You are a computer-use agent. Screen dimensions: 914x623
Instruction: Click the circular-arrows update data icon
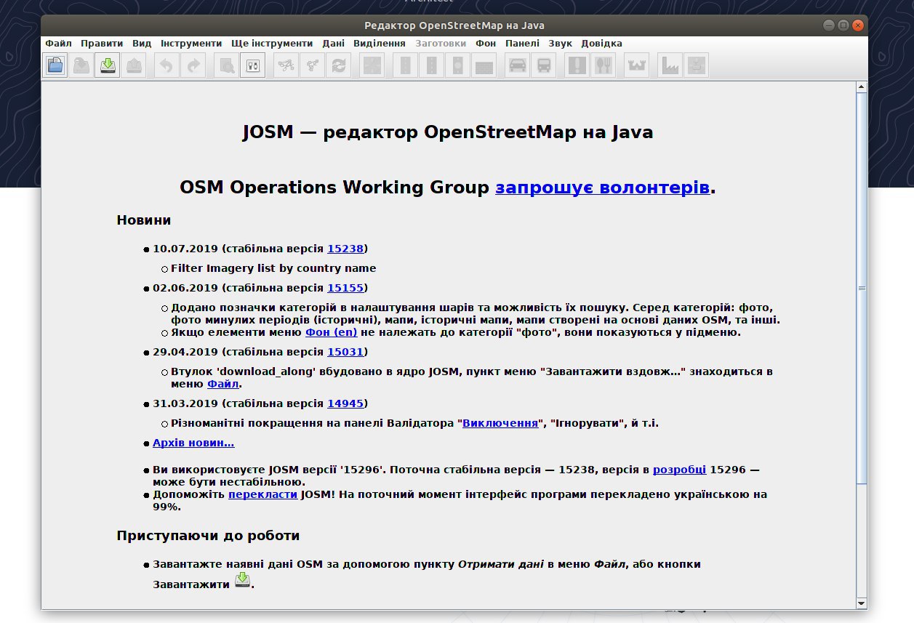[339, 65]
